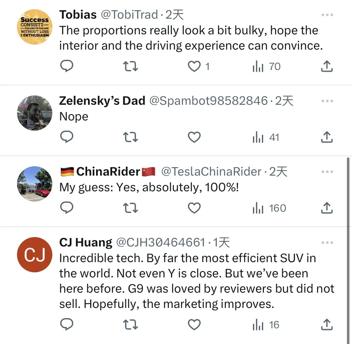Image resolution: width=352 pixels, height=344 pixels.
Task: Share CJ Huang's tweet
Action: click(326, 325)
